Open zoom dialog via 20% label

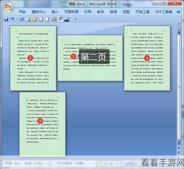tap(130, 163)
